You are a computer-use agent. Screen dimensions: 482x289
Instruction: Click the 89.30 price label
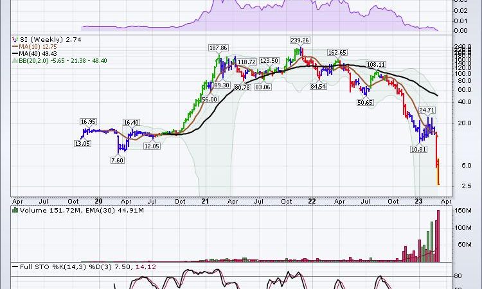point(222,85)
